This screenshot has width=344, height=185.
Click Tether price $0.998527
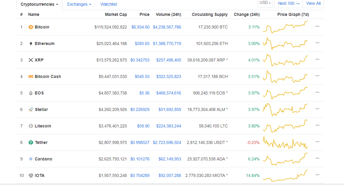[x=140, y=143]
